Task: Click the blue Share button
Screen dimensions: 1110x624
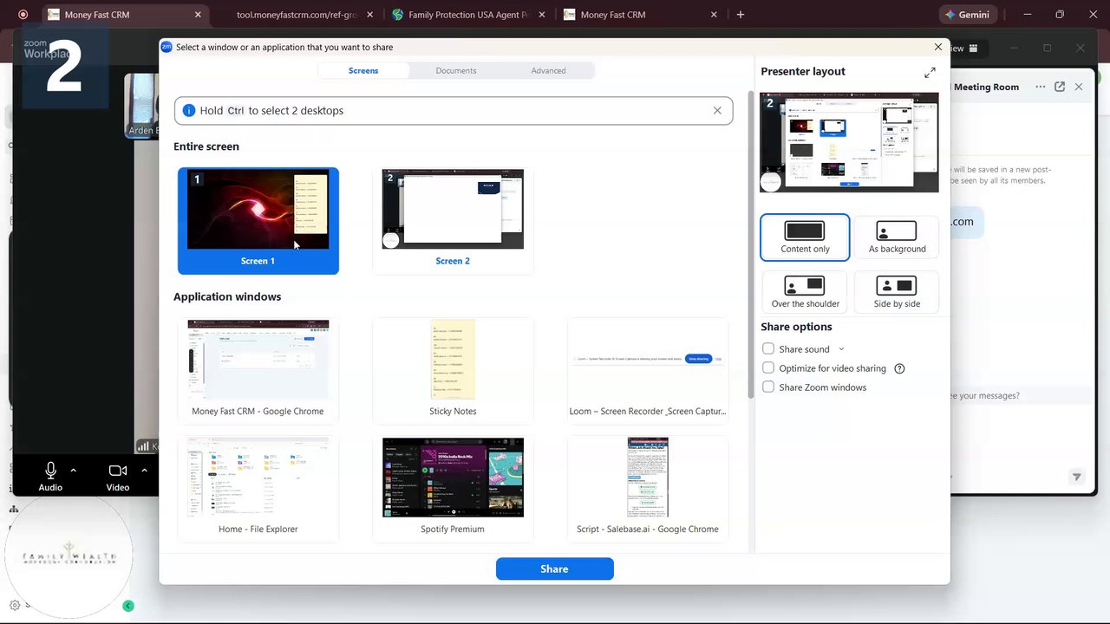Action: click(x=555, y=569)
